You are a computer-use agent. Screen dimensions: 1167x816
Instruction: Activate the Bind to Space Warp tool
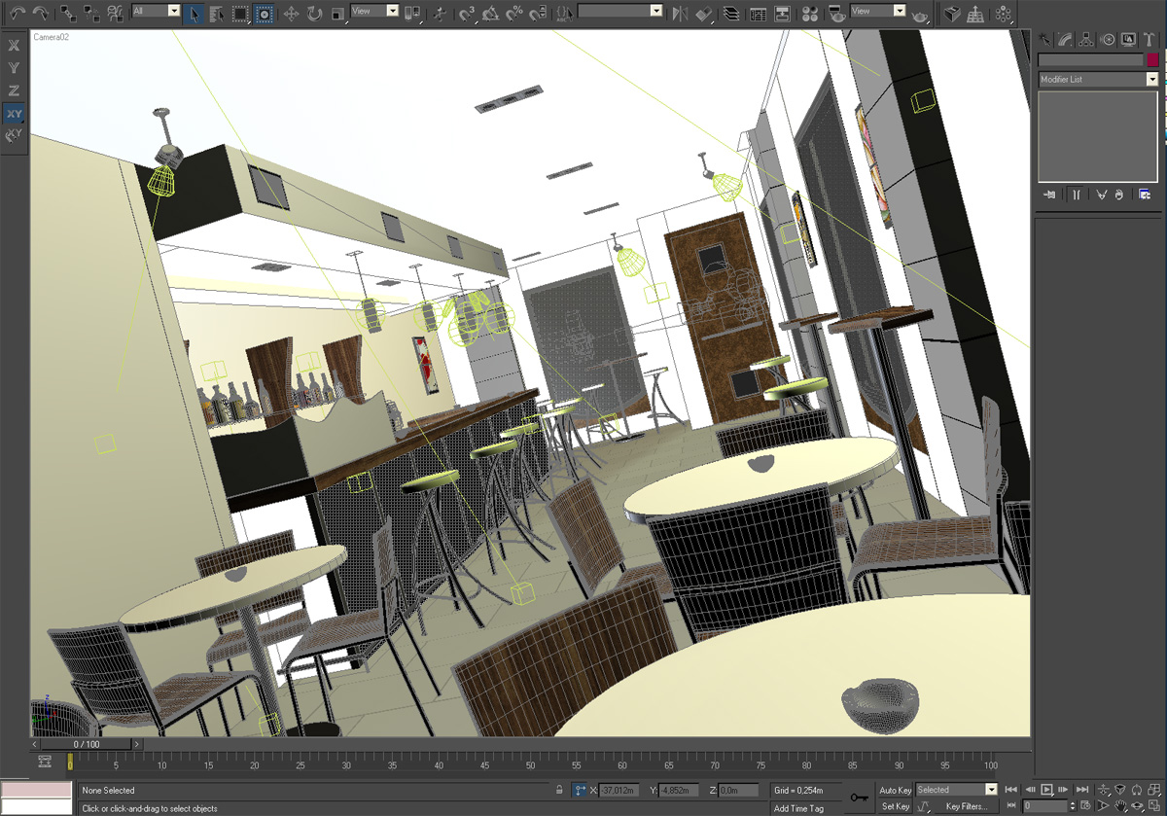click(x=115, y=13)
